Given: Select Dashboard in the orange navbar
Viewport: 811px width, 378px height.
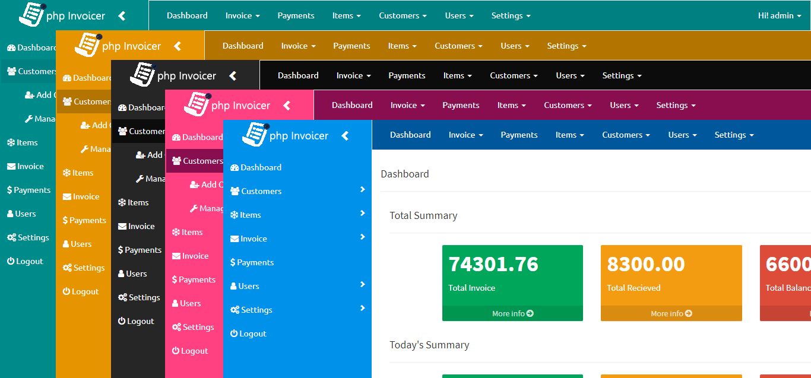Looking at the screenshot, I should tap(243, 46).
